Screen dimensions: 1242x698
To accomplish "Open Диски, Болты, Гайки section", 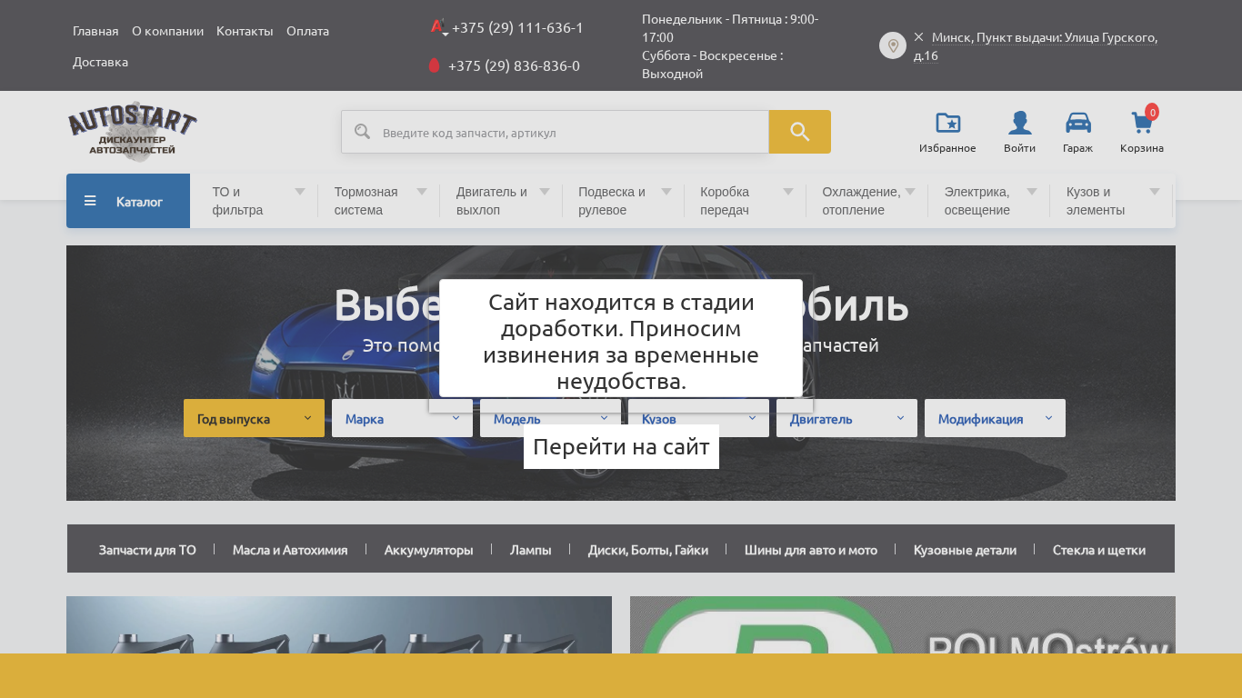I will (648, 550).
